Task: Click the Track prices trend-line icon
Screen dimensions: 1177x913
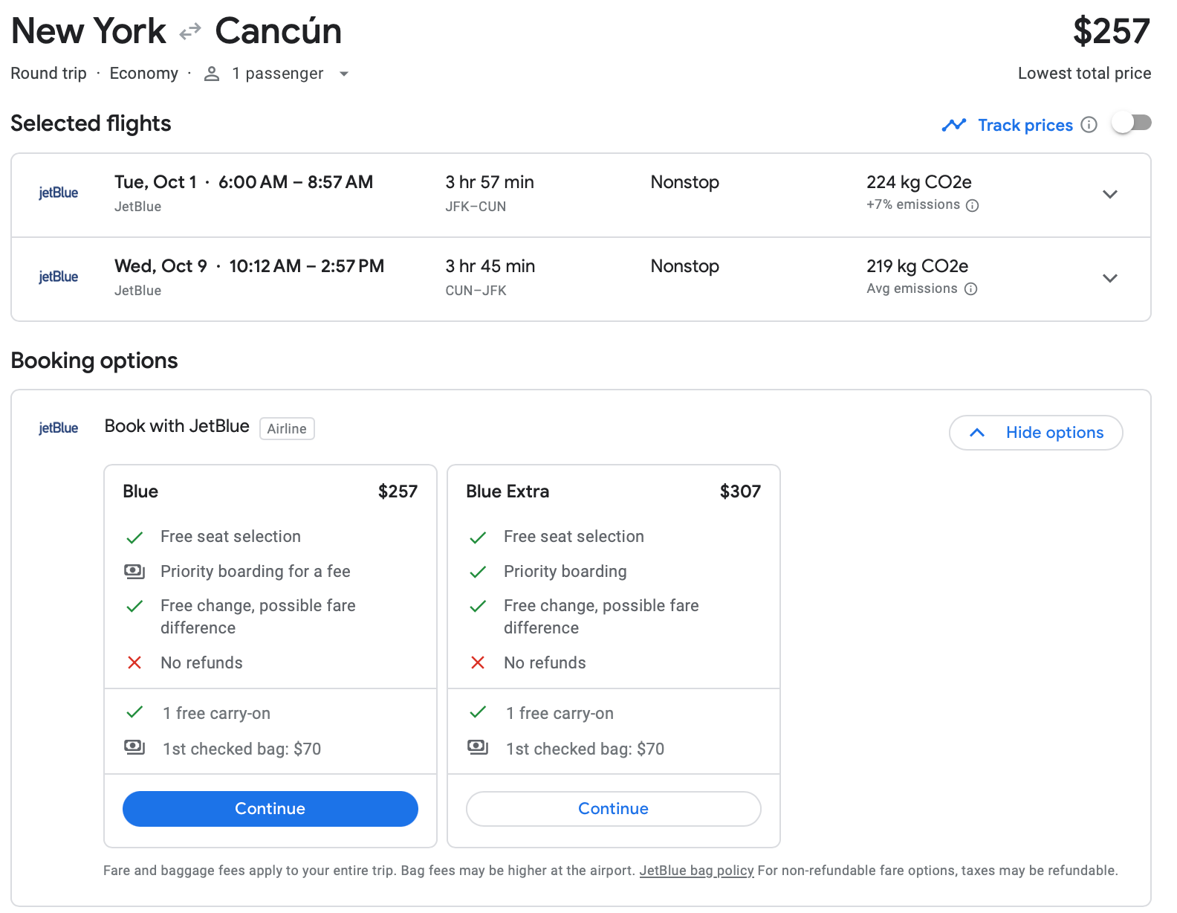Action: (x=953, y=125)
